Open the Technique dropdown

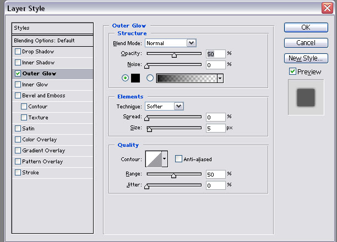click(x=178, y=106)
